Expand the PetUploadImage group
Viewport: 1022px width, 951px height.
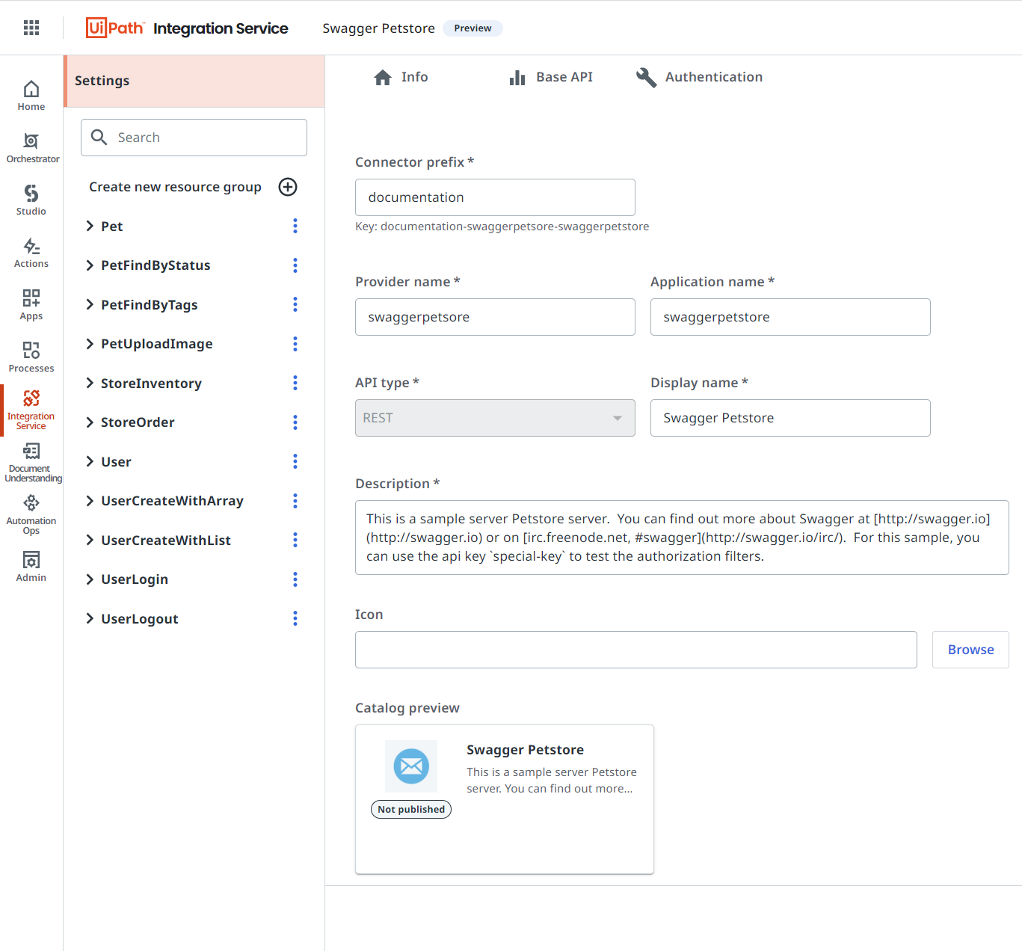pos(90,344)
